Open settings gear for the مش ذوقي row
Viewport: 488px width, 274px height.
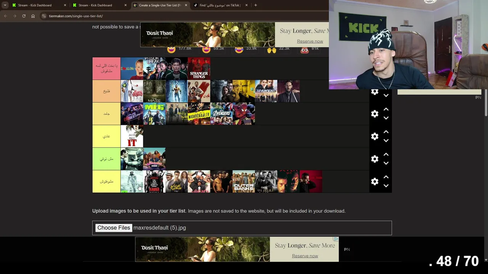[x=374, y=159]
